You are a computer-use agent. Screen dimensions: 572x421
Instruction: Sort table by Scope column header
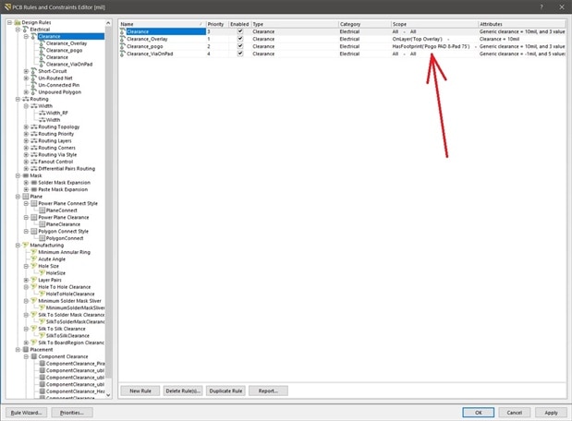click(435, 24)
